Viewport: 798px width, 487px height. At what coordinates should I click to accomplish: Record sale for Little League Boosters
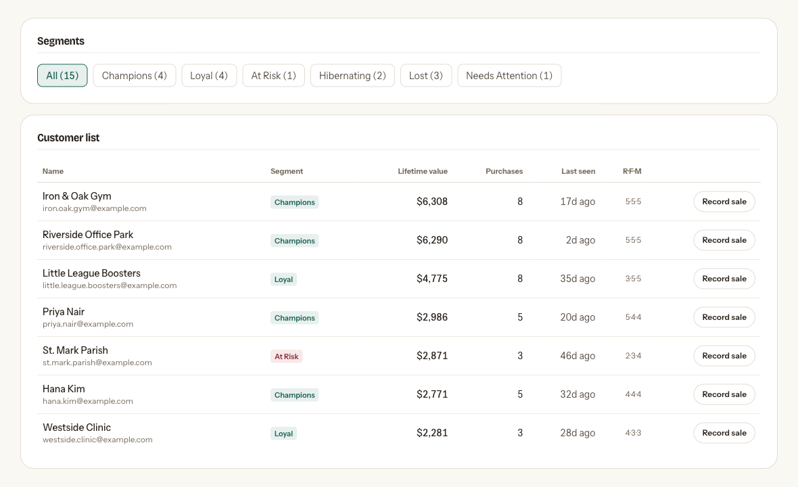tap(724, 279)
